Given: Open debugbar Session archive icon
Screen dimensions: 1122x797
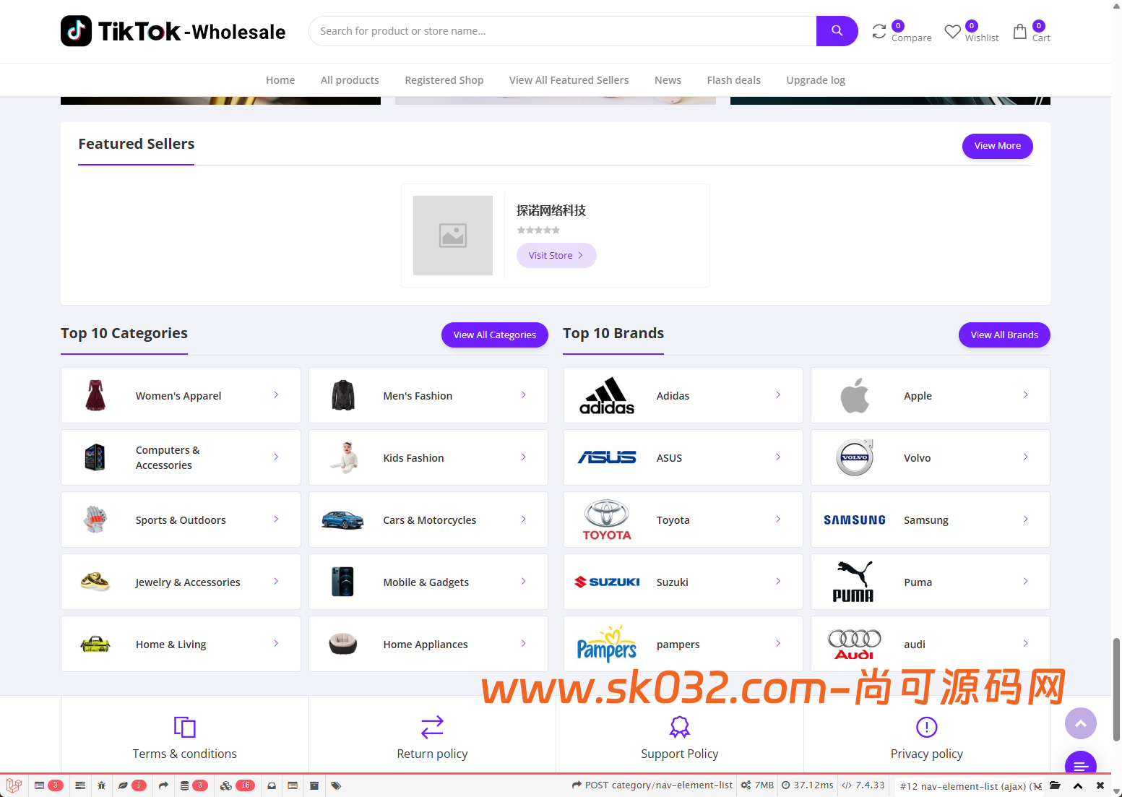Looking at the screenshot, I should 314,785.
